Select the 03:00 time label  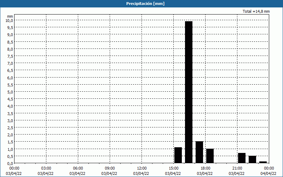(x=46, y=169)
